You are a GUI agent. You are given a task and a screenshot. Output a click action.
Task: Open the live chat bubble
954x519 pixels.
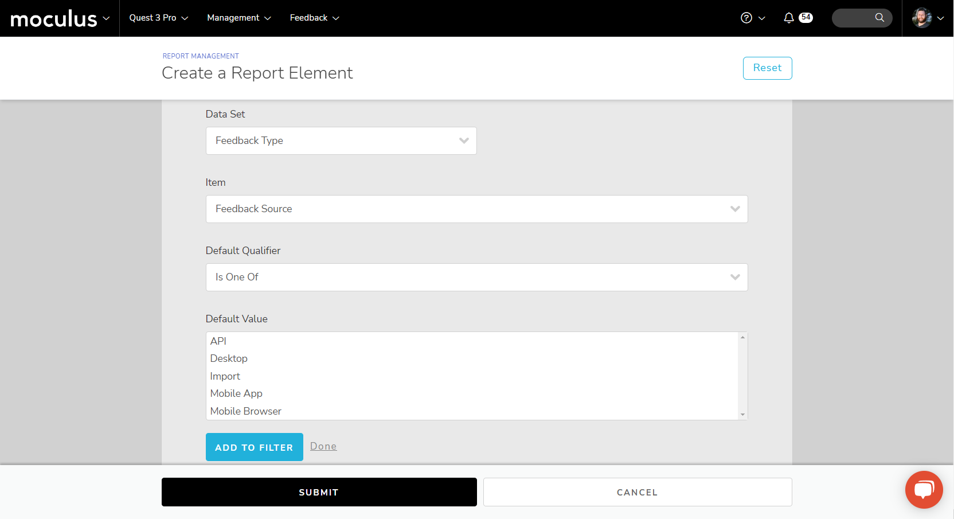pyautogui.click(x=924, y=489)
